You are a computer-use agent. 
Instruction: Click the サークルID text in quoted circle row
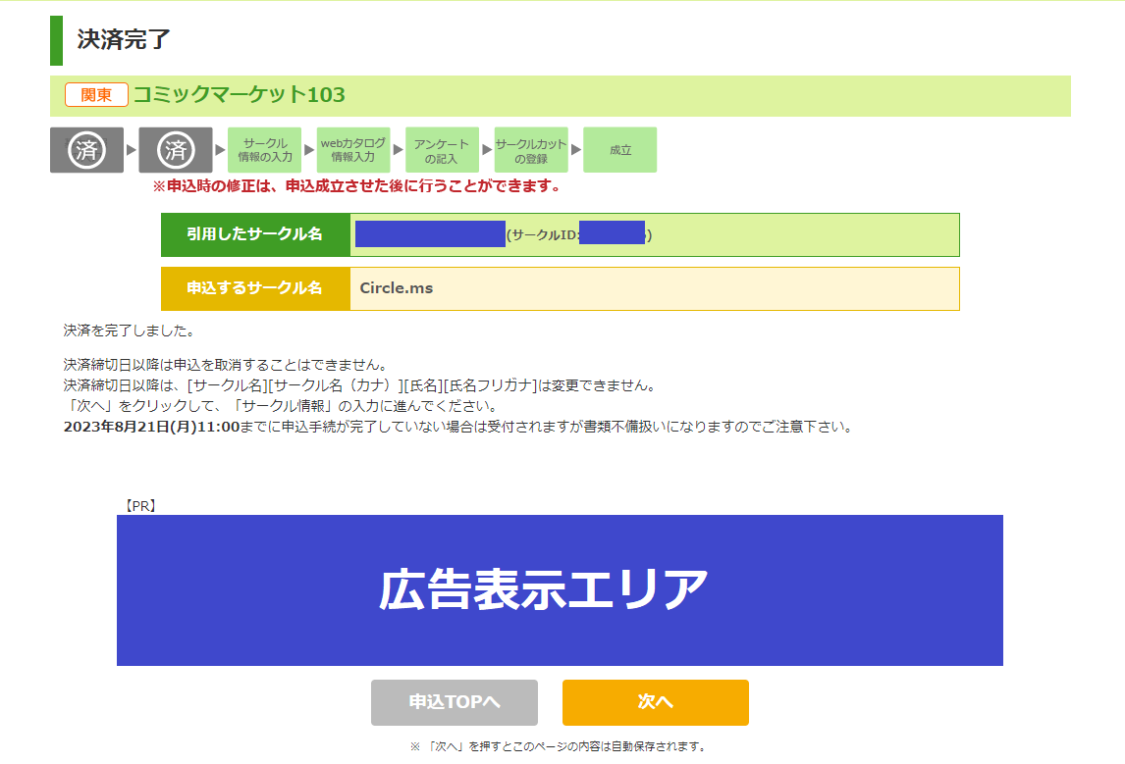(x=543, y=235)
